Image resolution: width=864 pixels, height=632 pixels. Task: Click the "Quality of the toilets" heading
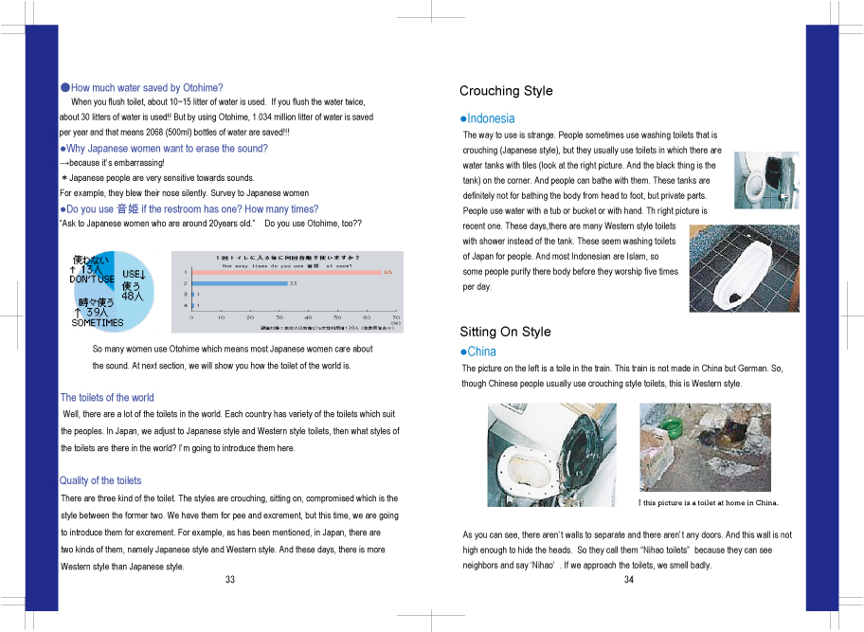(x=100, y=481)
